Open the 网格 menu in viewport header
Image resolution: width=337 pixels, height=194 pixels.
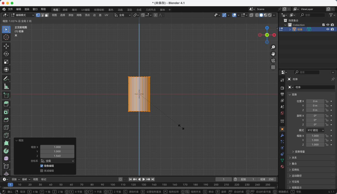click(79, 15)
